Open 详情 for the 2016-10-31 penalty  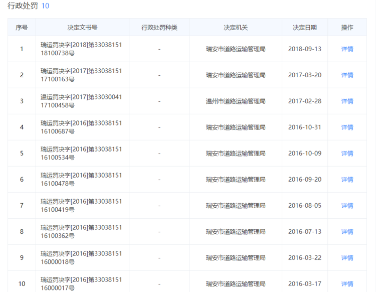[x=347, y=127]
